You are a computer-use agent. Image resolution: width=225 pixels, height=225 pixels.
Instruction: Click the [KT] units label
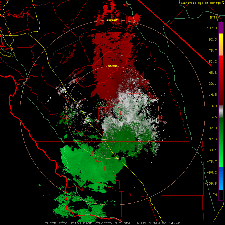[213, 17]
